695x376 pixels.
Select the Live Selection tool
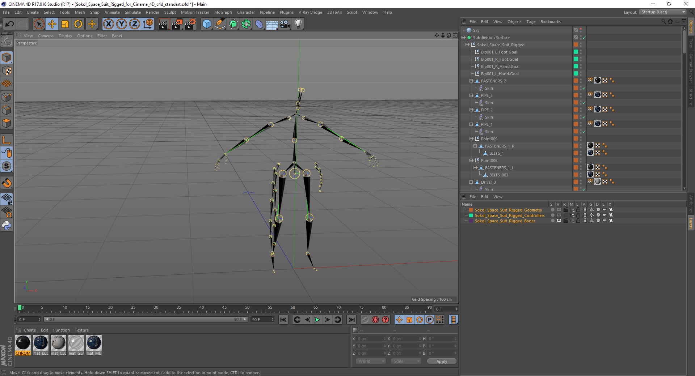click(x=39, y=24)
